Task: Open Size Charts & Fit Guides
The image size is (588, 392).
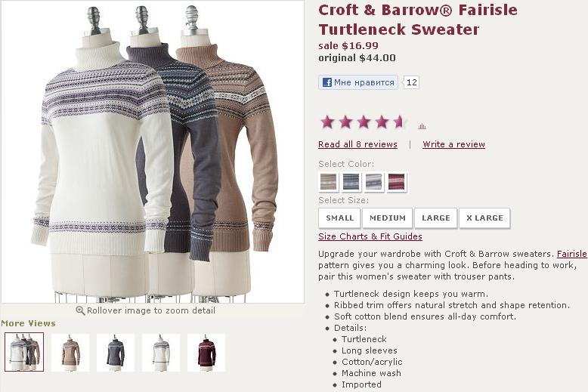Action: (x=370, y=236)
